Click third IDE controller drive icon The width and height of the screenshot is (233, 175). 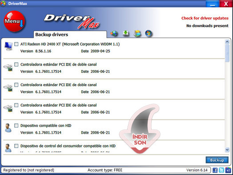pyautogui.click(x=8, y=108)
